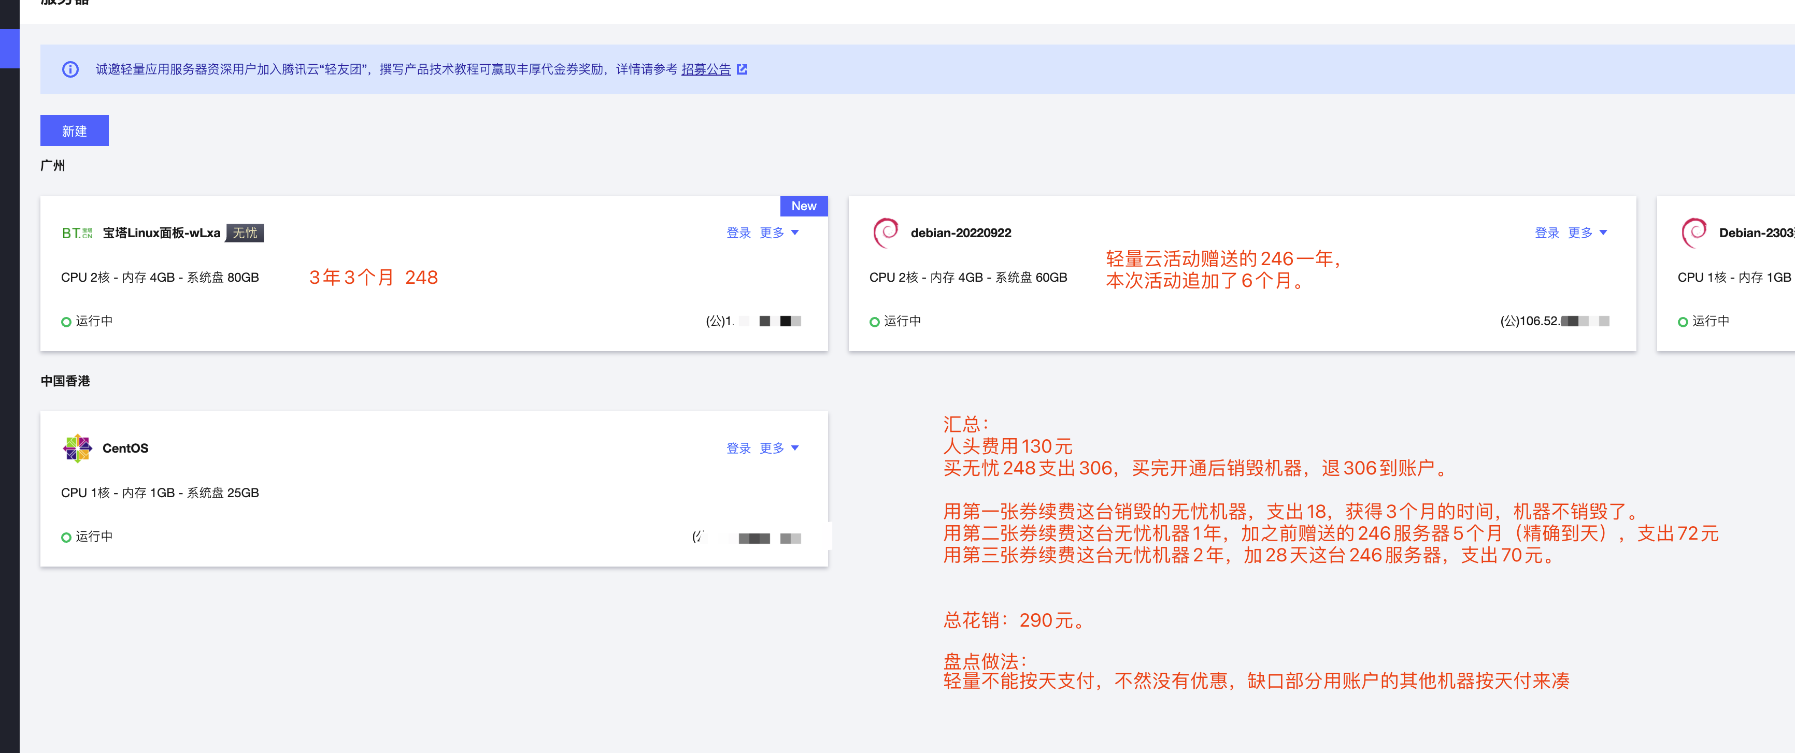The height and width of the screenshot is (753, 1795).
Task: Click the running status icon on Debian-2303 card
Action: click(1683, 322)
